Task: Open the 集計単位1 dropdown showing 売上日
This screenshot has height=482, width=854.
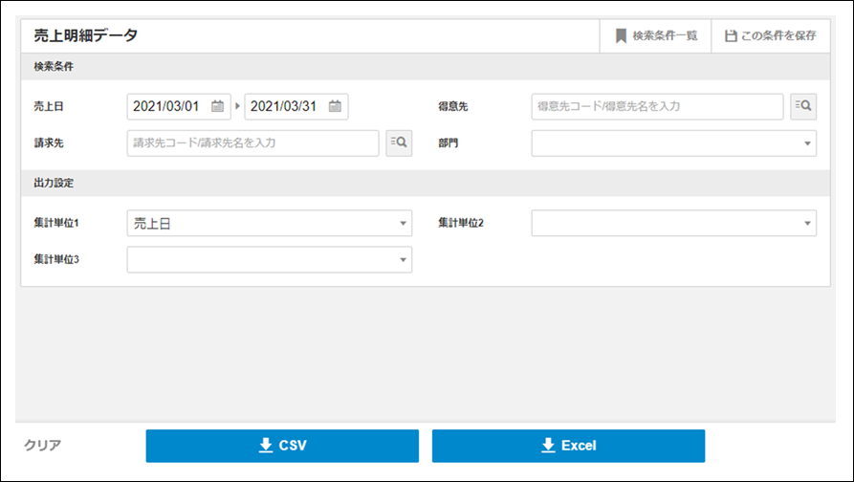Action: pyautogui.click(x=269, y=224)
